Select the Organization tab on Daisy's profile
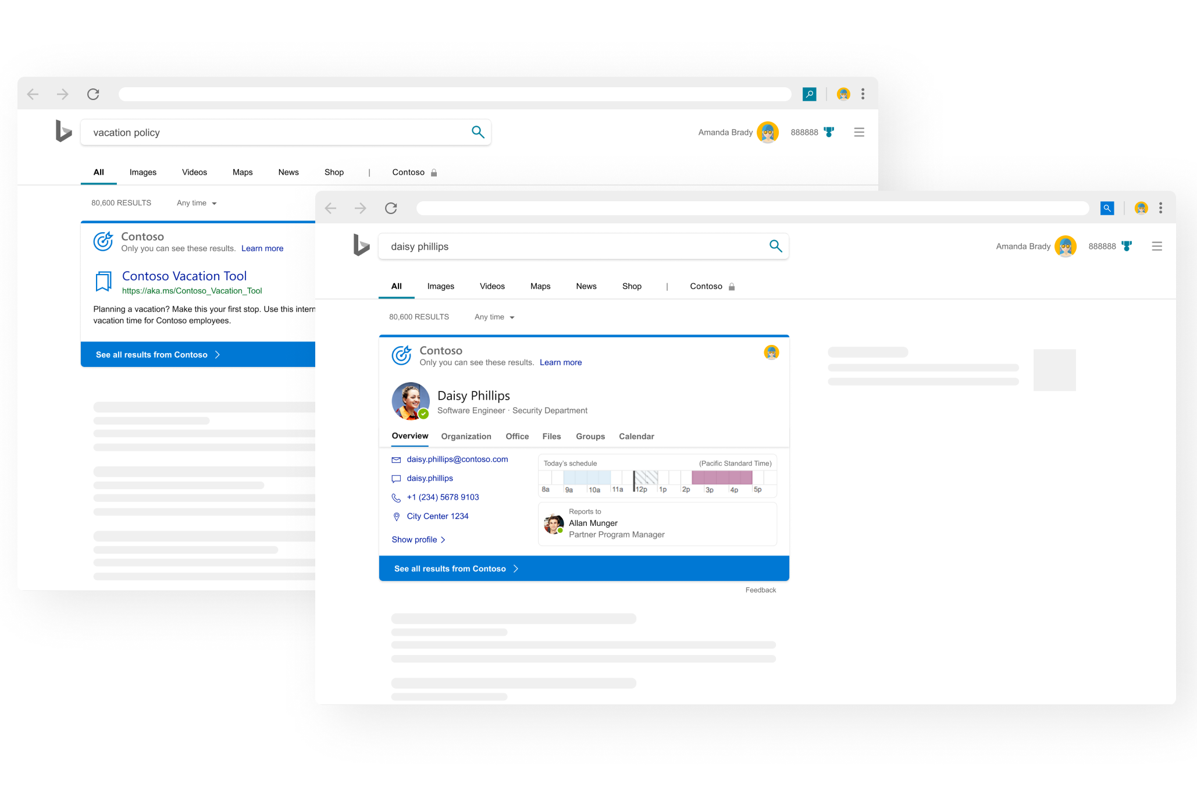The height and width of the screenshot is (798, 1197). [x=466, y=436]
